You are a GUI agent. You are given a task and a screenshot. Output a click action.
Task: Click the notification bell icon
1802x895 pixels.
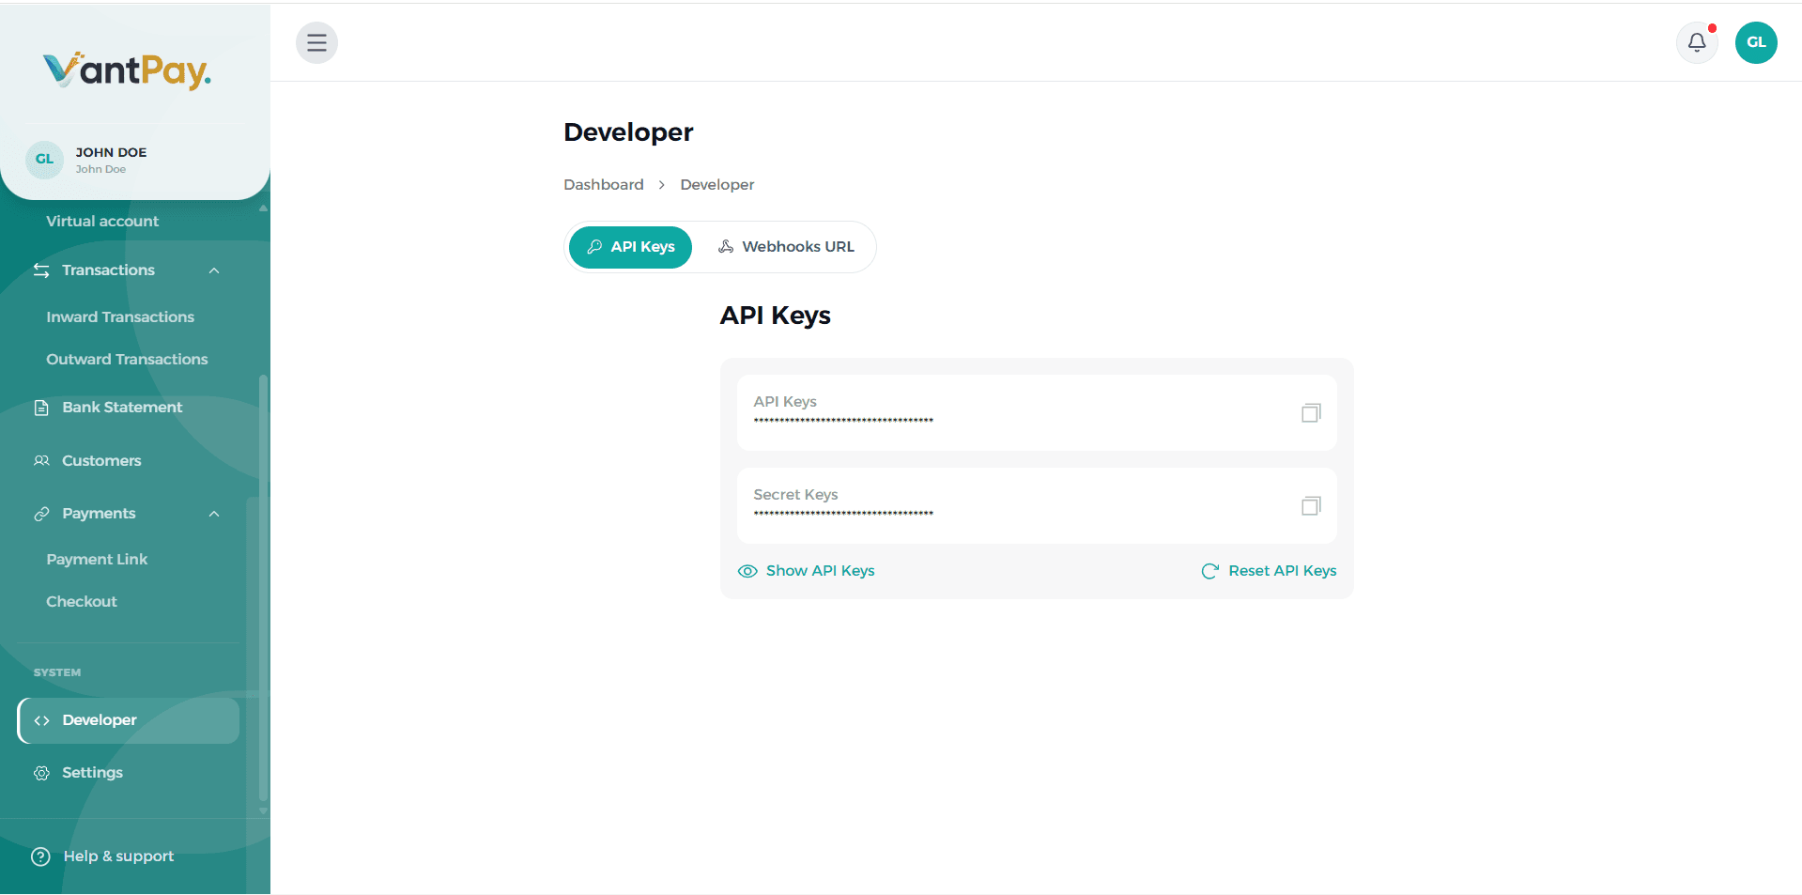coord(1696,42)
